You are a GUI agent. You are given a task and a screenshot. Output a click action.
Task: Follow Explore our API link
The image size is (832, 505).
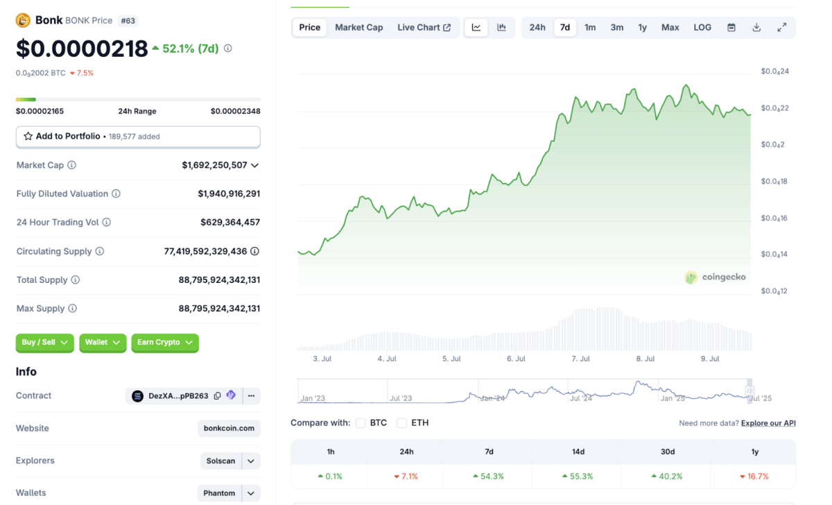click(768, 423)
